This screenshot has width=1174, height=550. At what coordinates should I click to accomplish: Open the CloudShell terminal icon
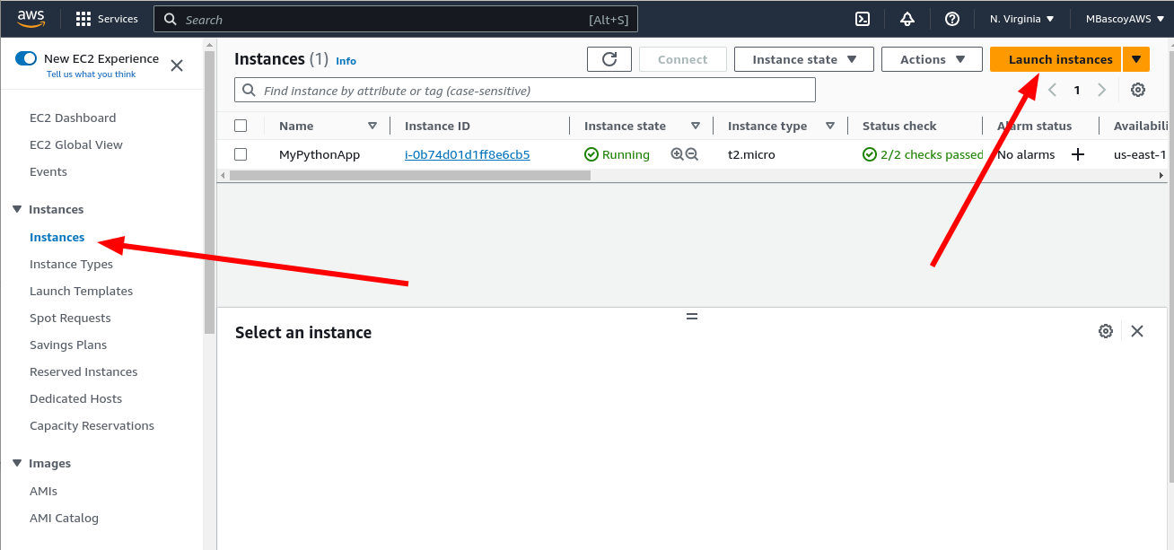point(862,19)
